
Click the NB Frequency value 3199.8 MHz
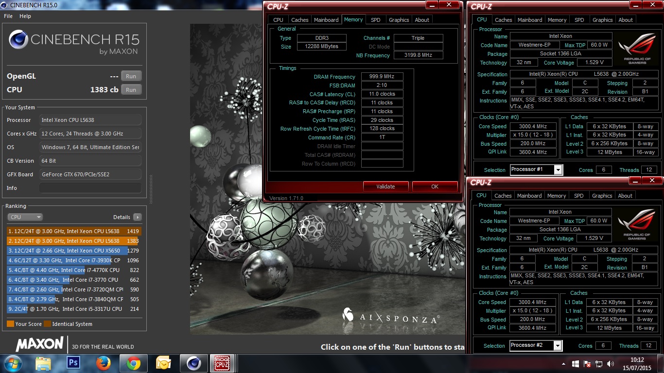pos(418,55)
